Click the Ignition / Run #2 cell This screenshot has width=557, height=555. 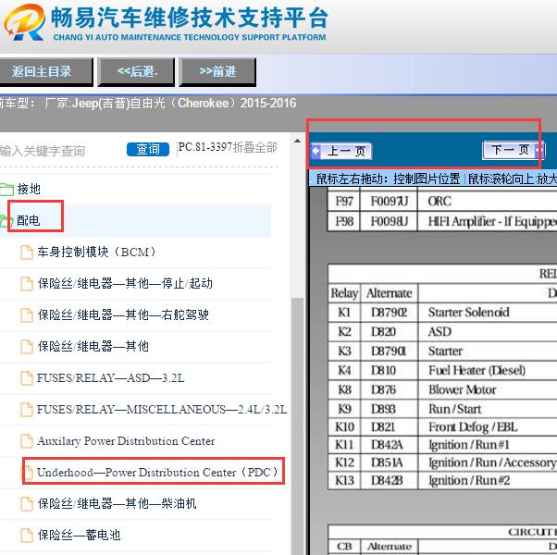469,480
